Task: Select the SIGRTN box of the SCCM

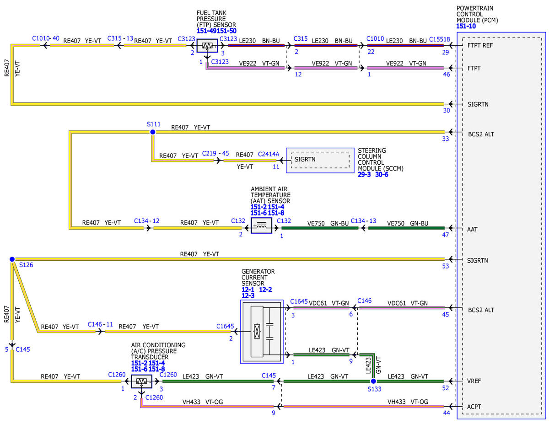Action: click(320, 160)
